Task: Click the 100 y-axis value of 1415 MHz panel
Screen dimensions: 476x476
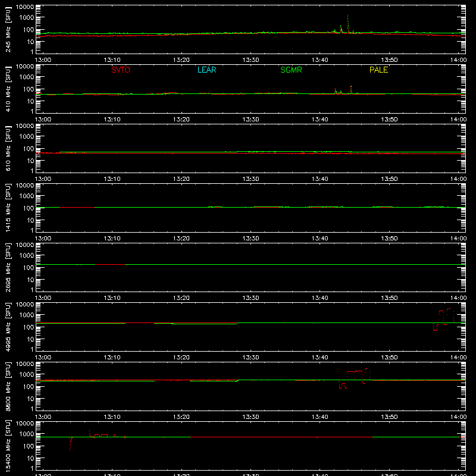Action: pyautogui.click(x=29, y=208)
